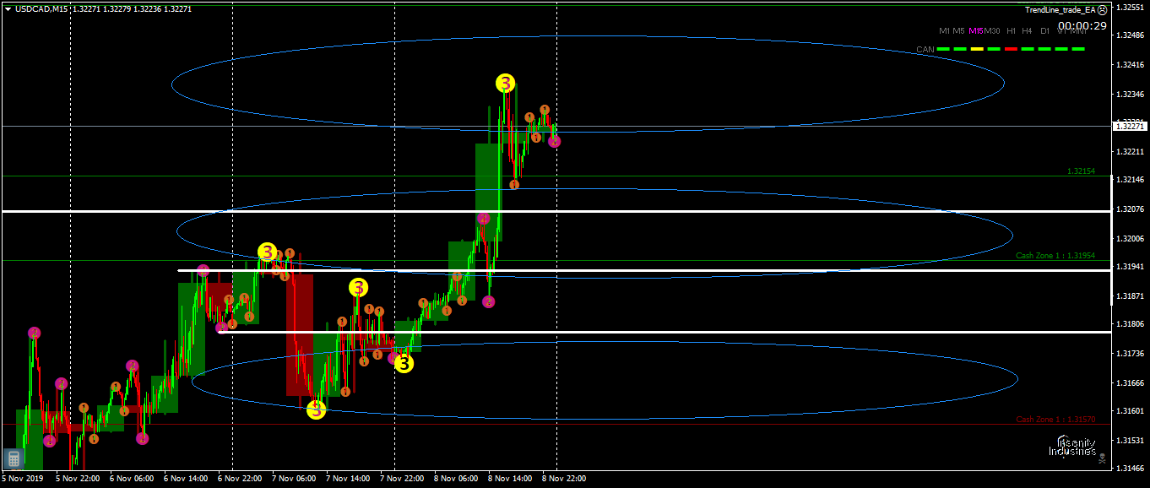Toggle the green M1 dash in the CAN row
The height and width of the screenshot is (488, 1150).
point(943,49)
